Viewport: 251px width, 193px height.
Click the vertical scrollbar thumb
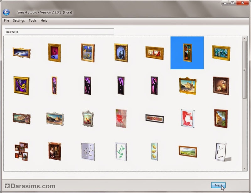click(244, 70)
